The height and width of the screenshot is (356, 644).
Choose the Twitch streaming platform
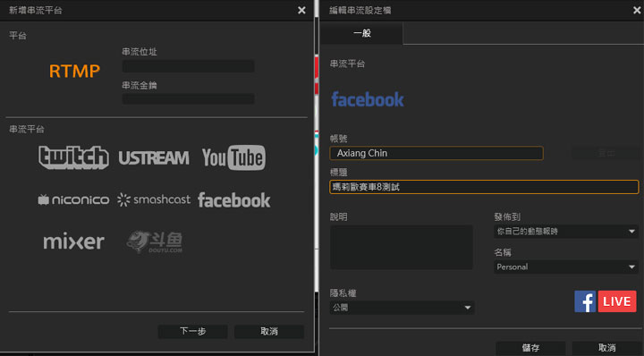[x=73, y=157]
